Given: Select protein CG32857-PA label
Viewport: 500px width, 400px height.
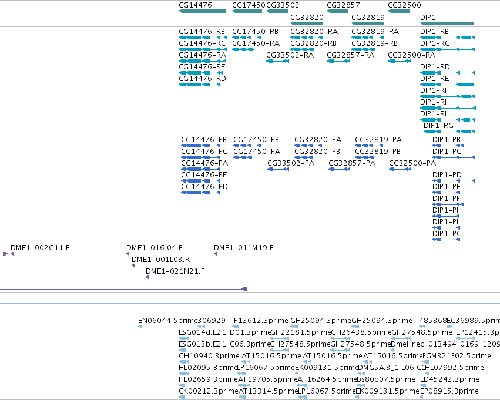Looking at the screenshot, I should 352,163.
